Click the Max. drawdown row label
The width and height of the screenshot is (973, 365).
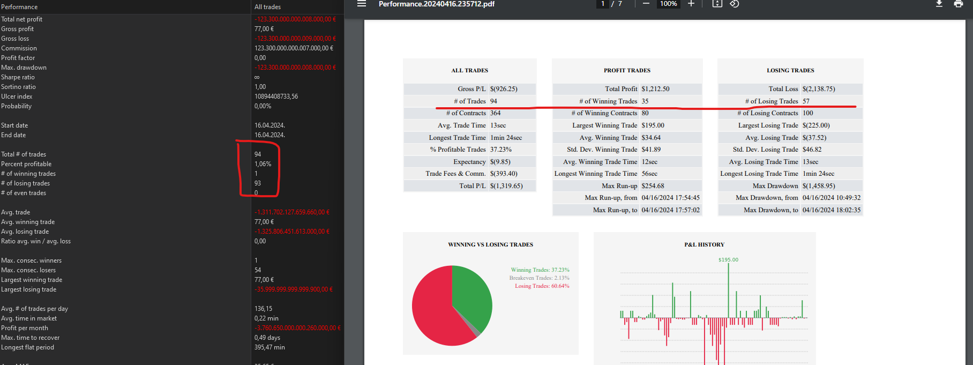click(24, 68)
